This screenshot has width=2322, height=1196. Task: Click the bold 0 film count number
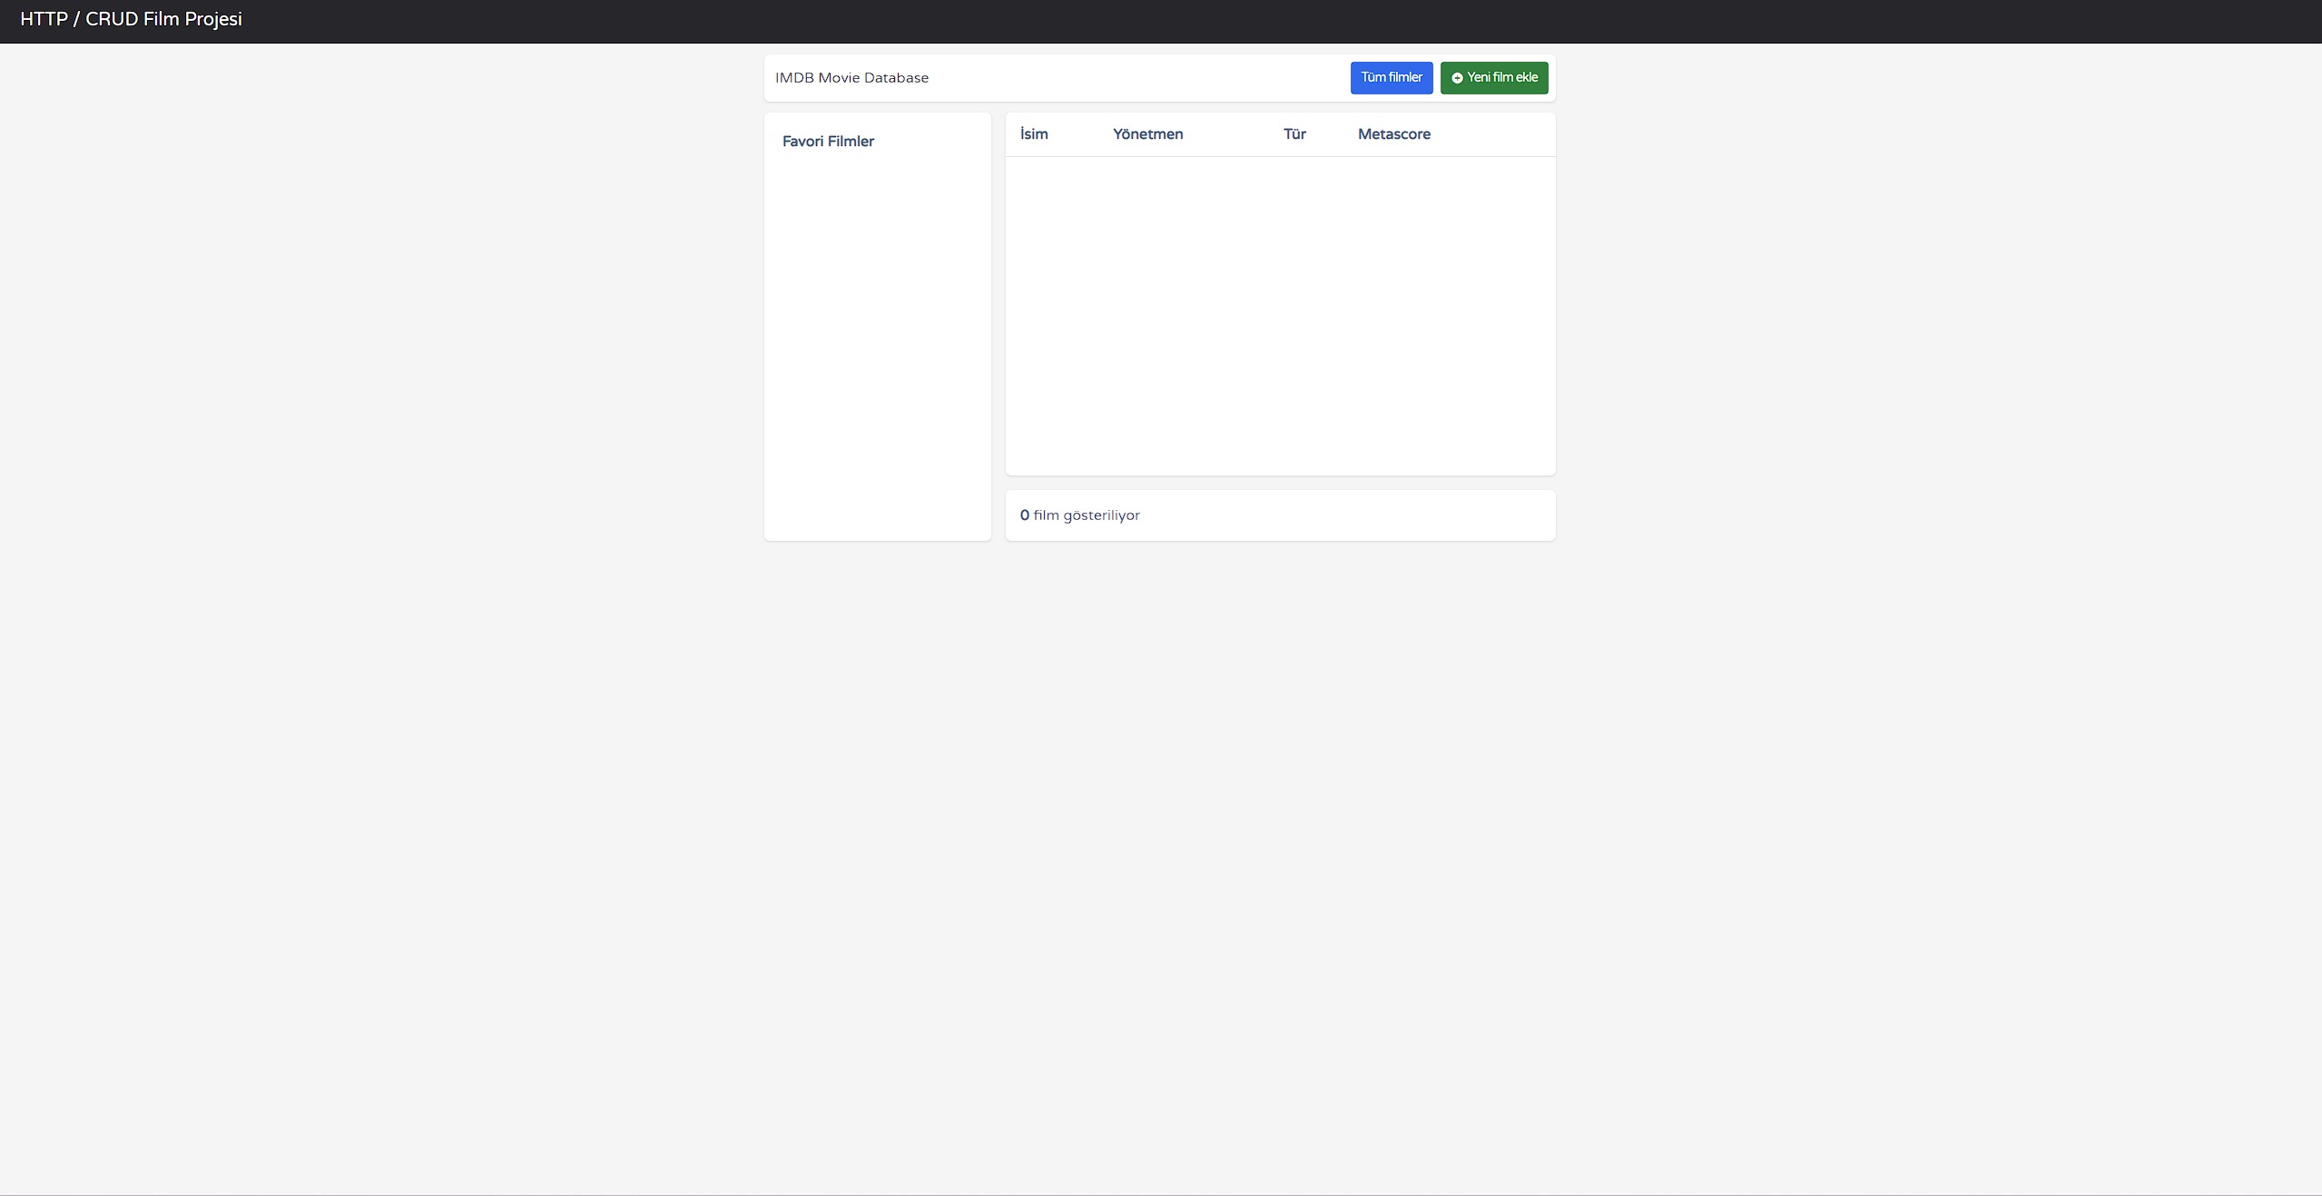click(1025, 515)
